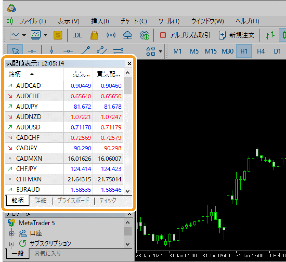The image size is (286, 262).
Task: Select the AUDCHF symbol
Action: [28, 96]
